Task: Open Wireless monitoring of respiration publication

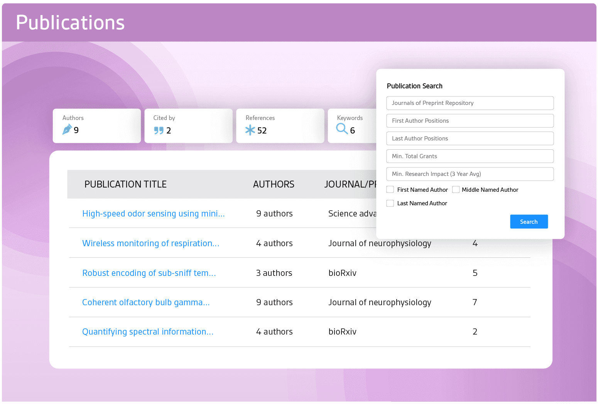Action: tap(151, 243)
